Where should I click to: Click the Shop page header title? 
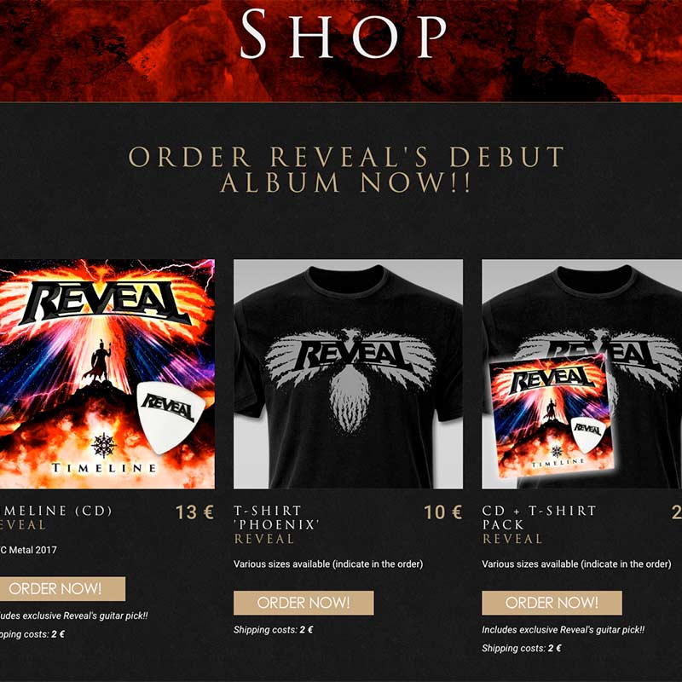(344, 34)
